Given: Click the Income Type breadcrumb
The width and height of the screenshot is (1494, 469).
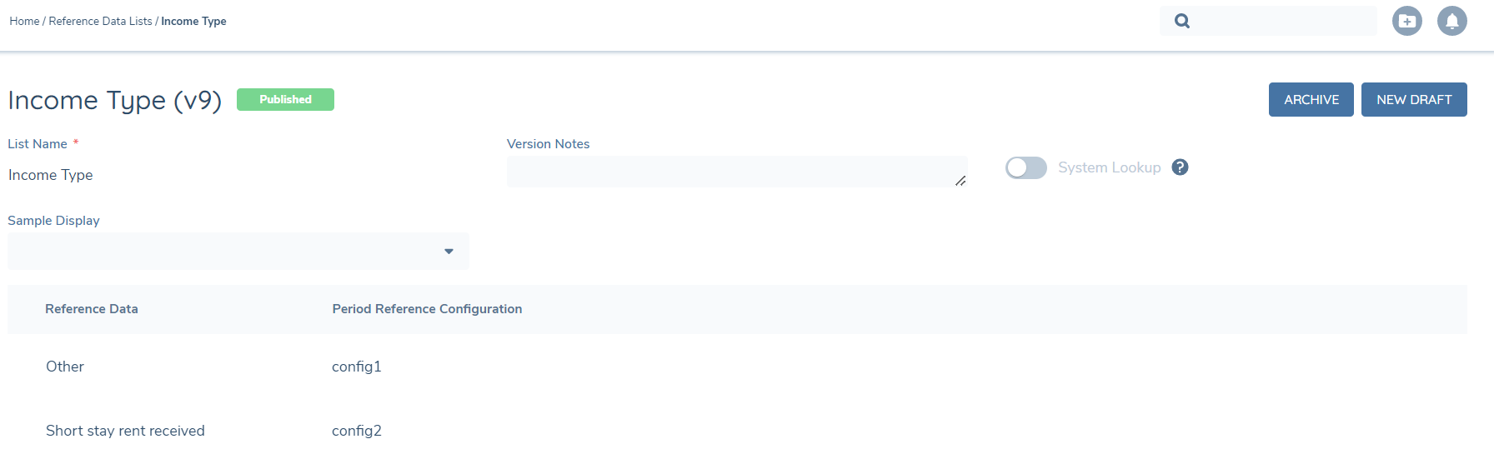Looking at the screenshot, I should click(193, 21).
